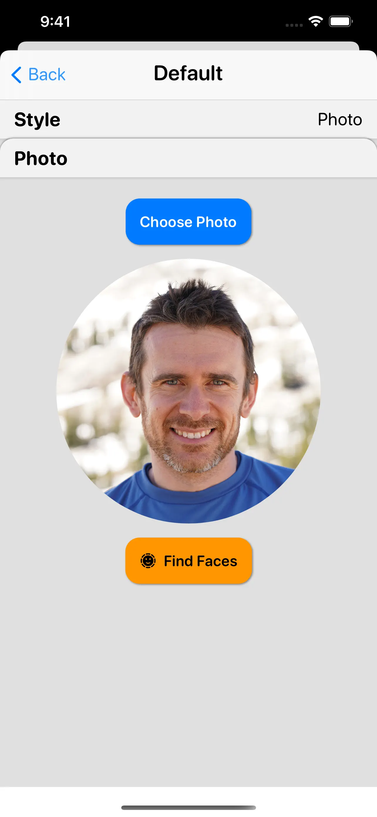
Task: Tap the cellular signal dots
Action: [x=294, y=25]
